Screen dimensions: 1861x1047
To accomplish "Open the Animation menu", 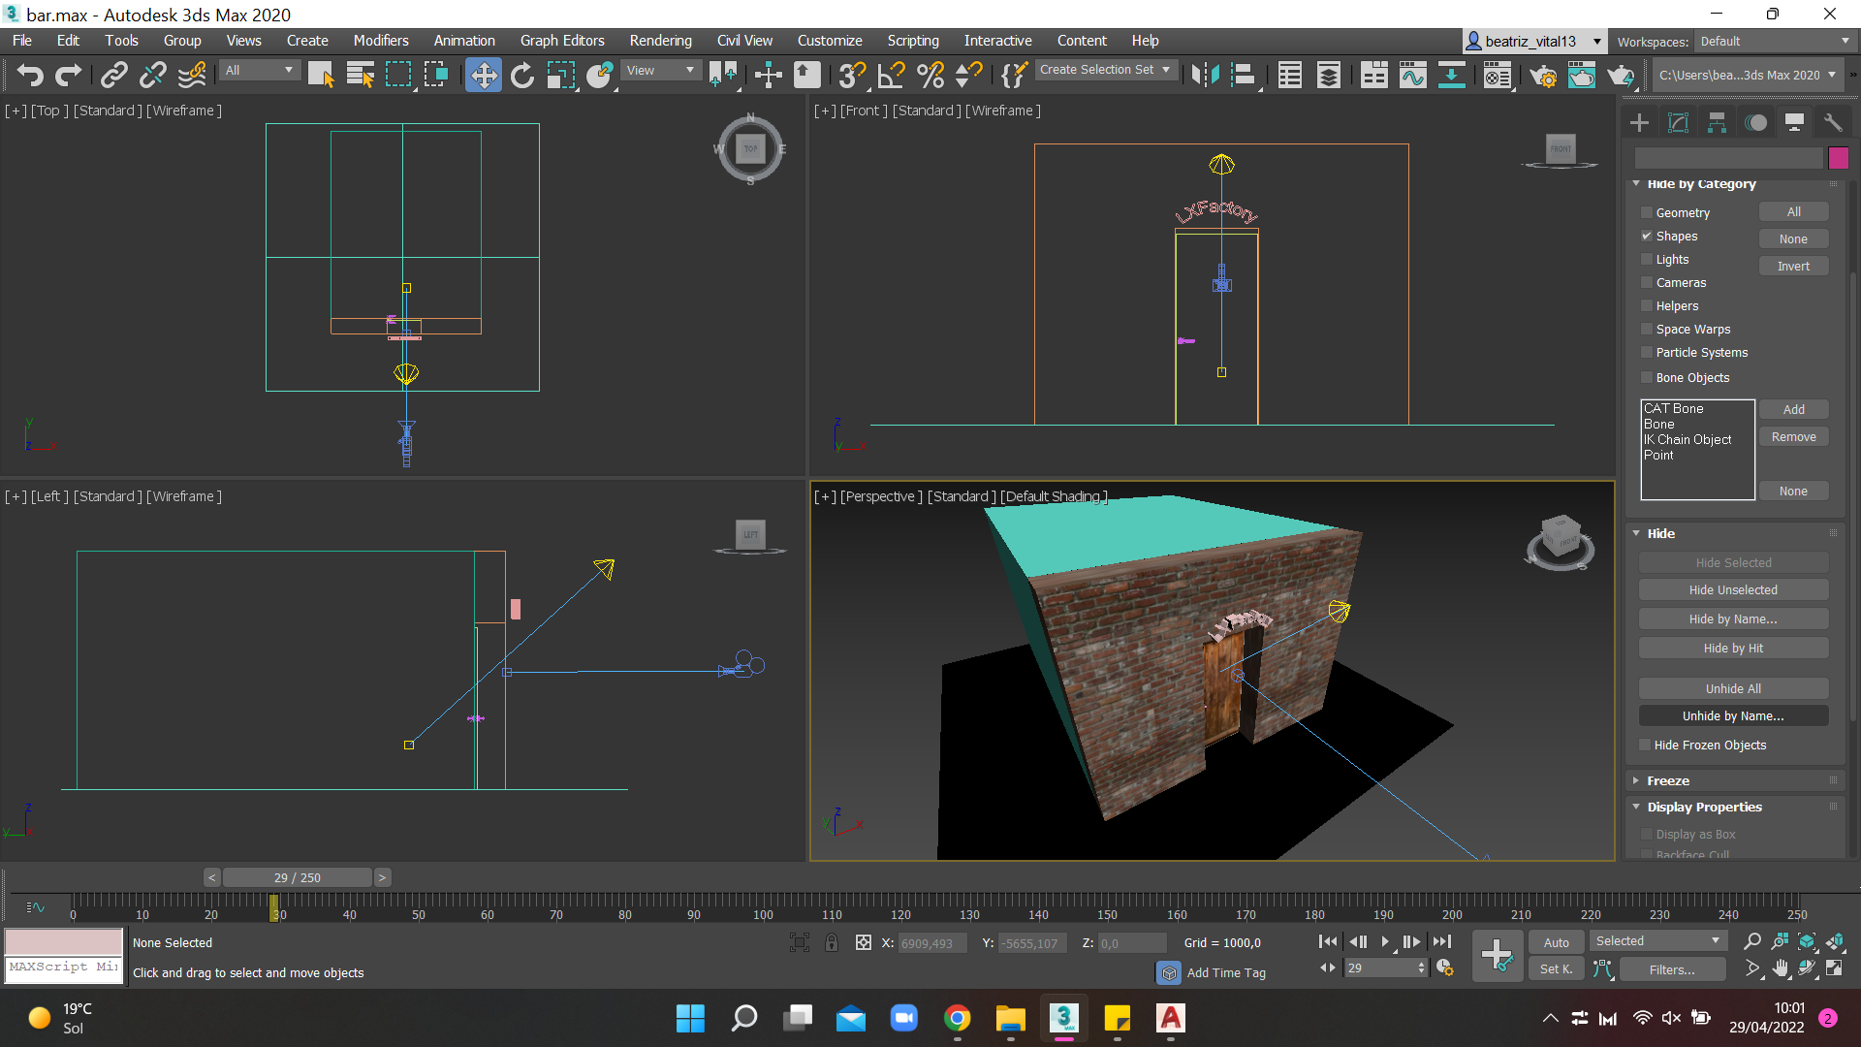I will [x=464, y=41].
